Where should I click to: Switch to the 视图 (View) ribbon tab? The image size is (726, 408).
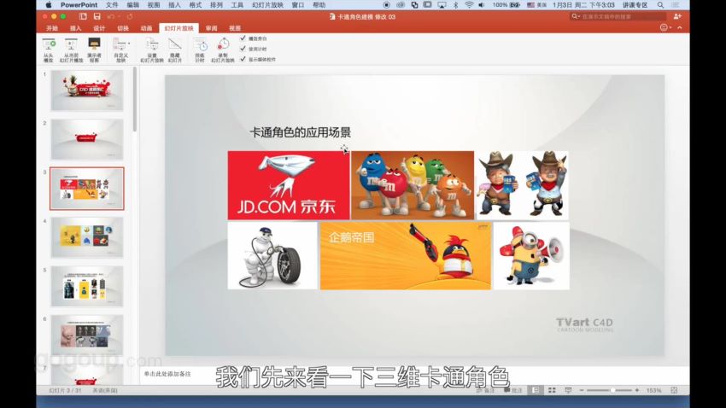pyautogui.click(x=235, y=28)
